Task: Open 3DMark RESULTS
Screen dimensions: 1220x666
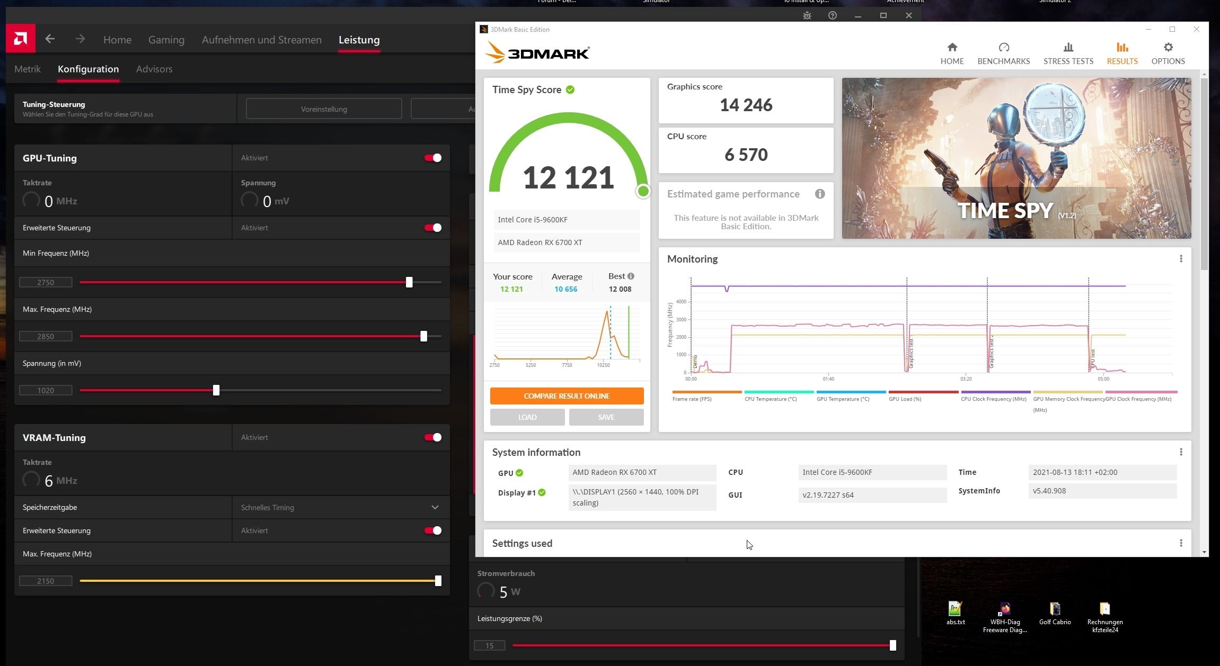Action: (x=1122, y=53)
